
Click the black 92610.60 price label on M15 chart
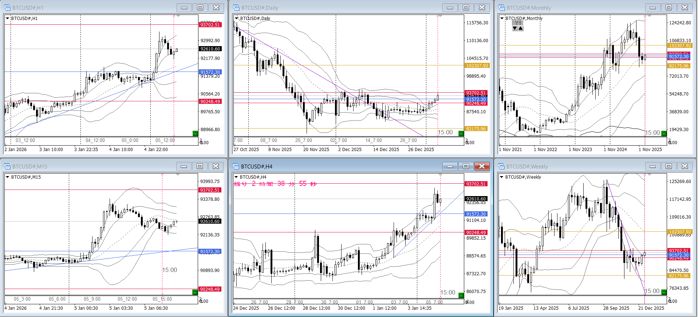(210, 221)
